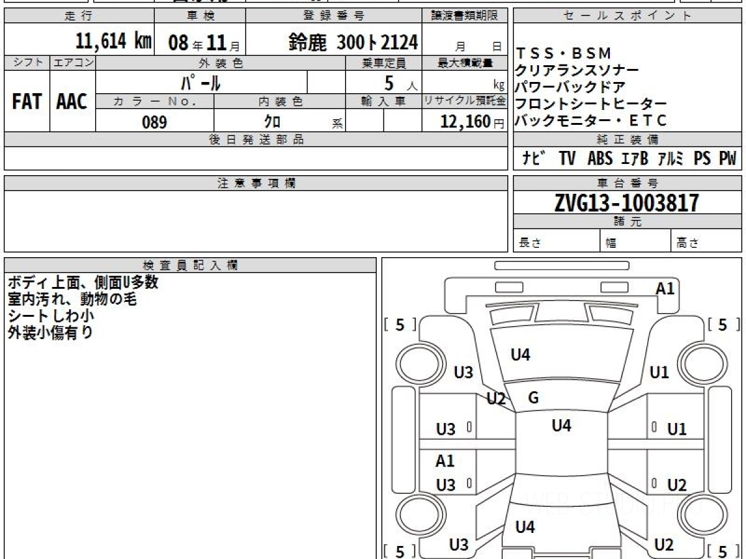The width and height of the screenshot is (746, 559).
Task: Click the mileage value 11,614 km
Action: pyautogui.click(x=113, y=41)
